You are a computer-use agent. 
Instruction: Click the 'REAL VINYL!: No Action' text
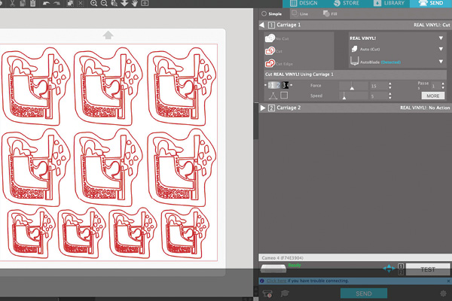click(425, 108)
